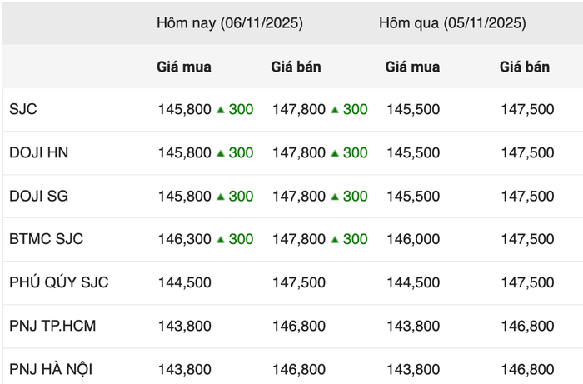Select the Hôm qua (05/11/2025) column header
The height and width of the screenshot is (384, 583).
(452, 23)
